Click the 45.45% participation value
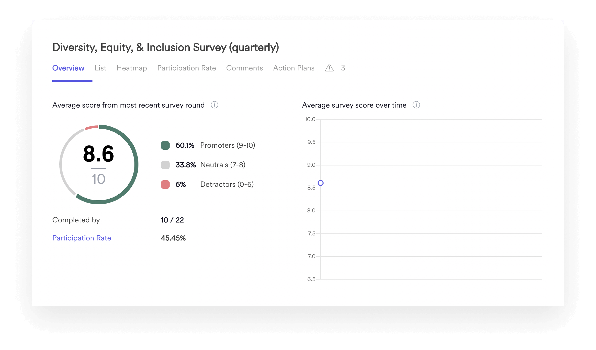 point(173,238)
